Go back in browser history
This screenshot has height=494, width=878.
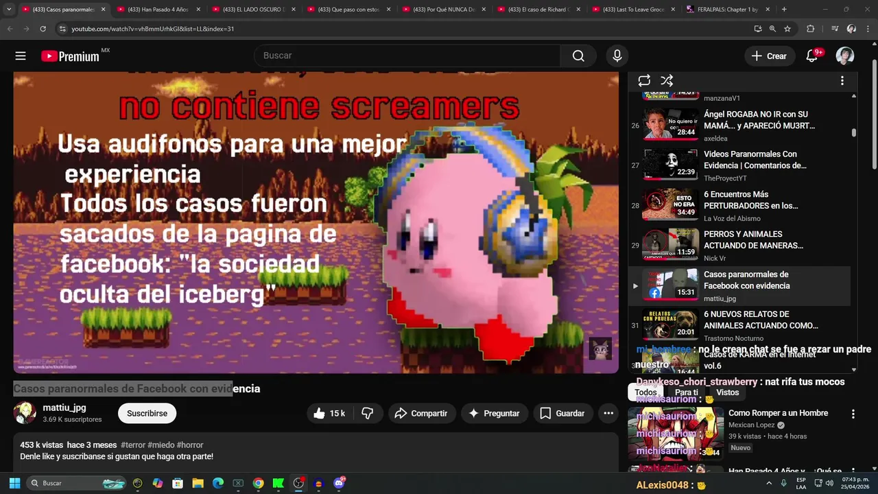pyautogui.click(x=10, y=29)
